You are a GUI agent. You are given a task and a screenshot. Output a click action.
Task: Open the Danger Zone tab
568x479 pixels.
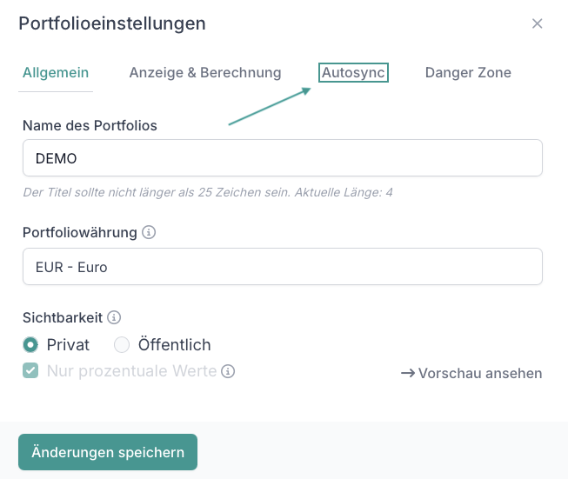(468, 73)
